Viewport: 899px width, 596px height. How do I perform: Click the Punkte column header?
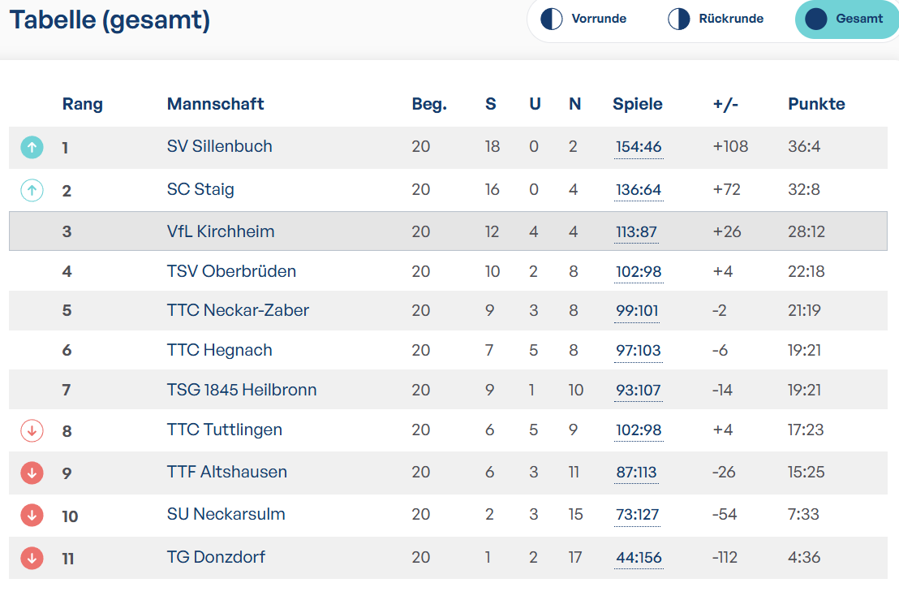click(x=816, y=104)
